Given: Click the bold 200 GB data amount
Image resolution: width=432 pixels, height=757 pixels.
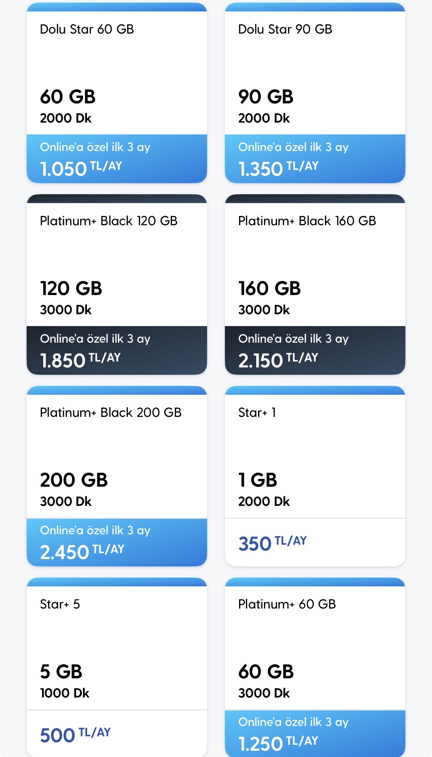Looking at the screenshot, I should 74,480.
